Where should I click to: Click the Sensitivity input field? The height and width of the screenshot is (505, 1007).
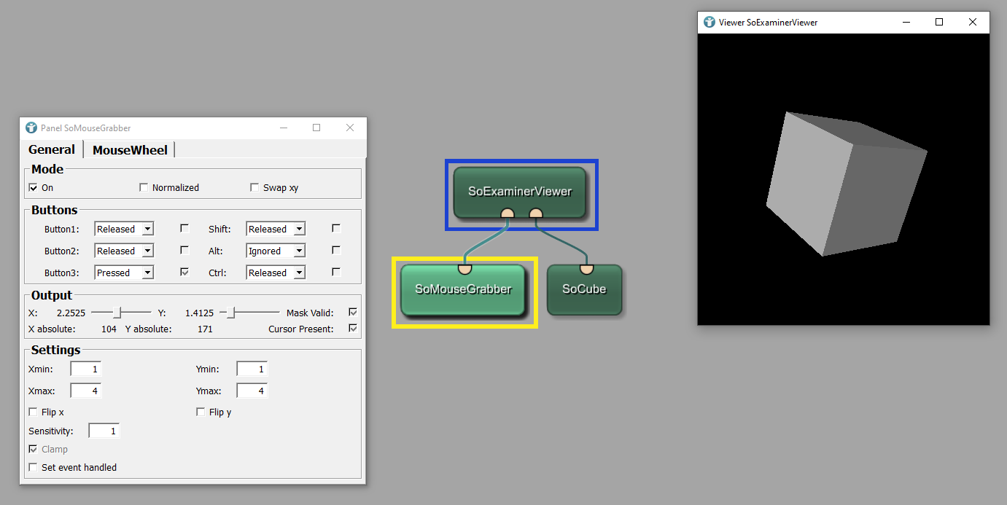click(104, 431)
